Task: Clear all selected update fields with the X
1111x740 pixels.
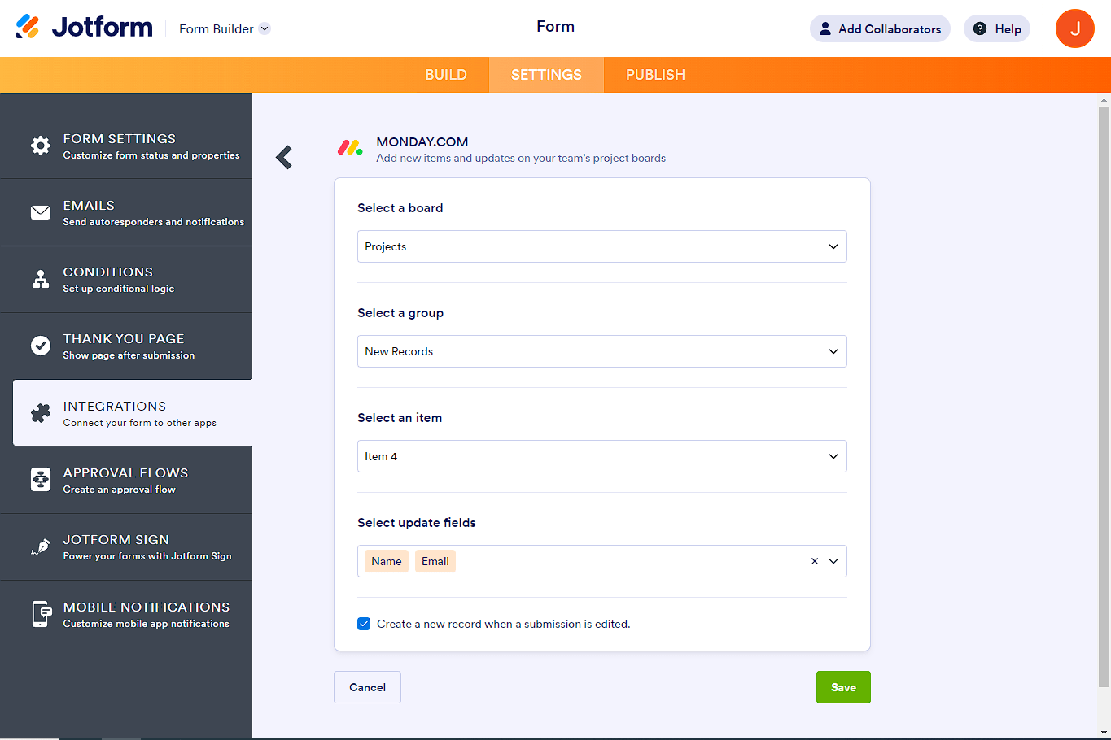Action: tap(814, 560)
